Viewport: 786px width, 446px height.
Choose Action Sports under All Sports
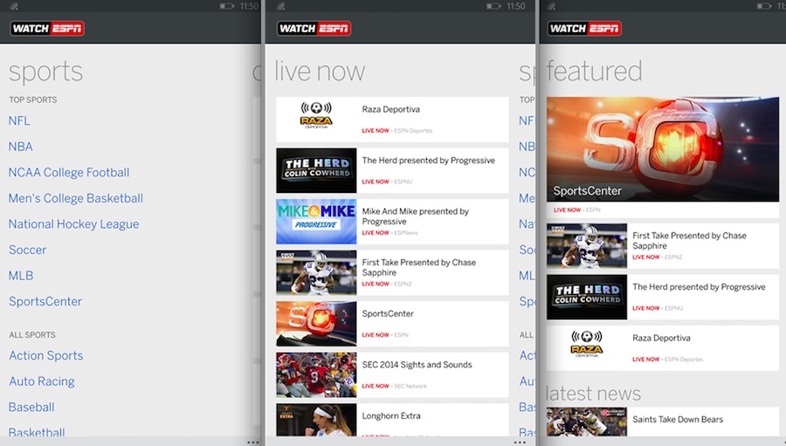[46, 356]
